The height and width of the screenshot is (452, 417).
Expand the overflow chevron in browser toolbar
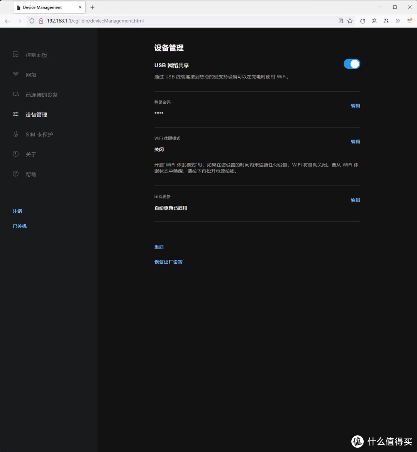coord(398,21)
